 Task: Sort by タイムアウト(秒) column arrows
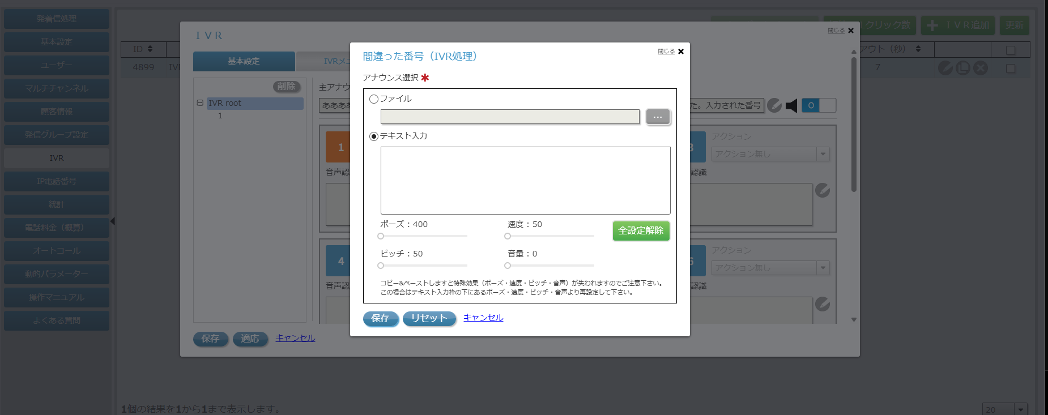pyautogui.click(x=918, y=49)
